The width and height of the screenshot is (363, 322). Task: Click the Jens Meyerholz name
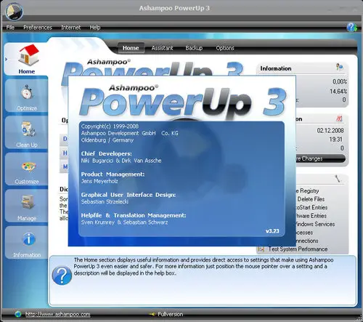pos(99,181)
